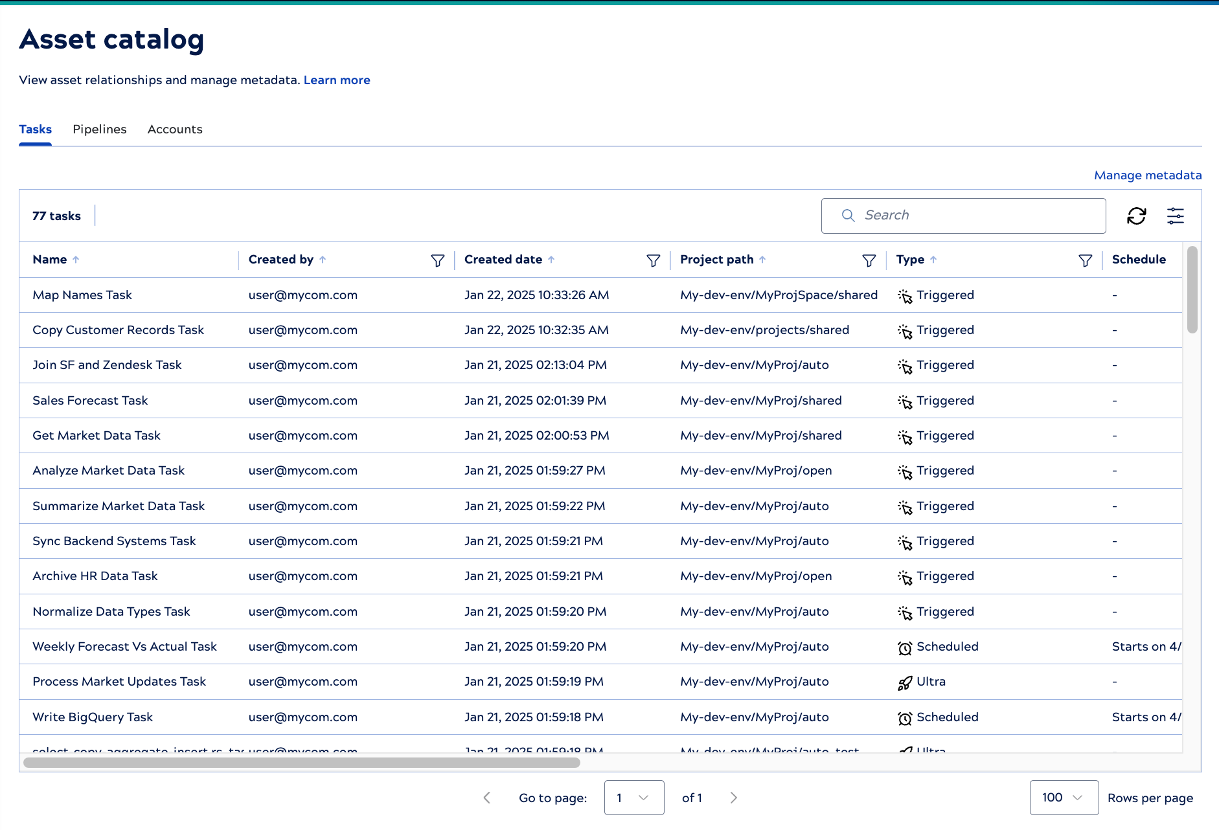Toggle sort on Created date column

(551, 260)
